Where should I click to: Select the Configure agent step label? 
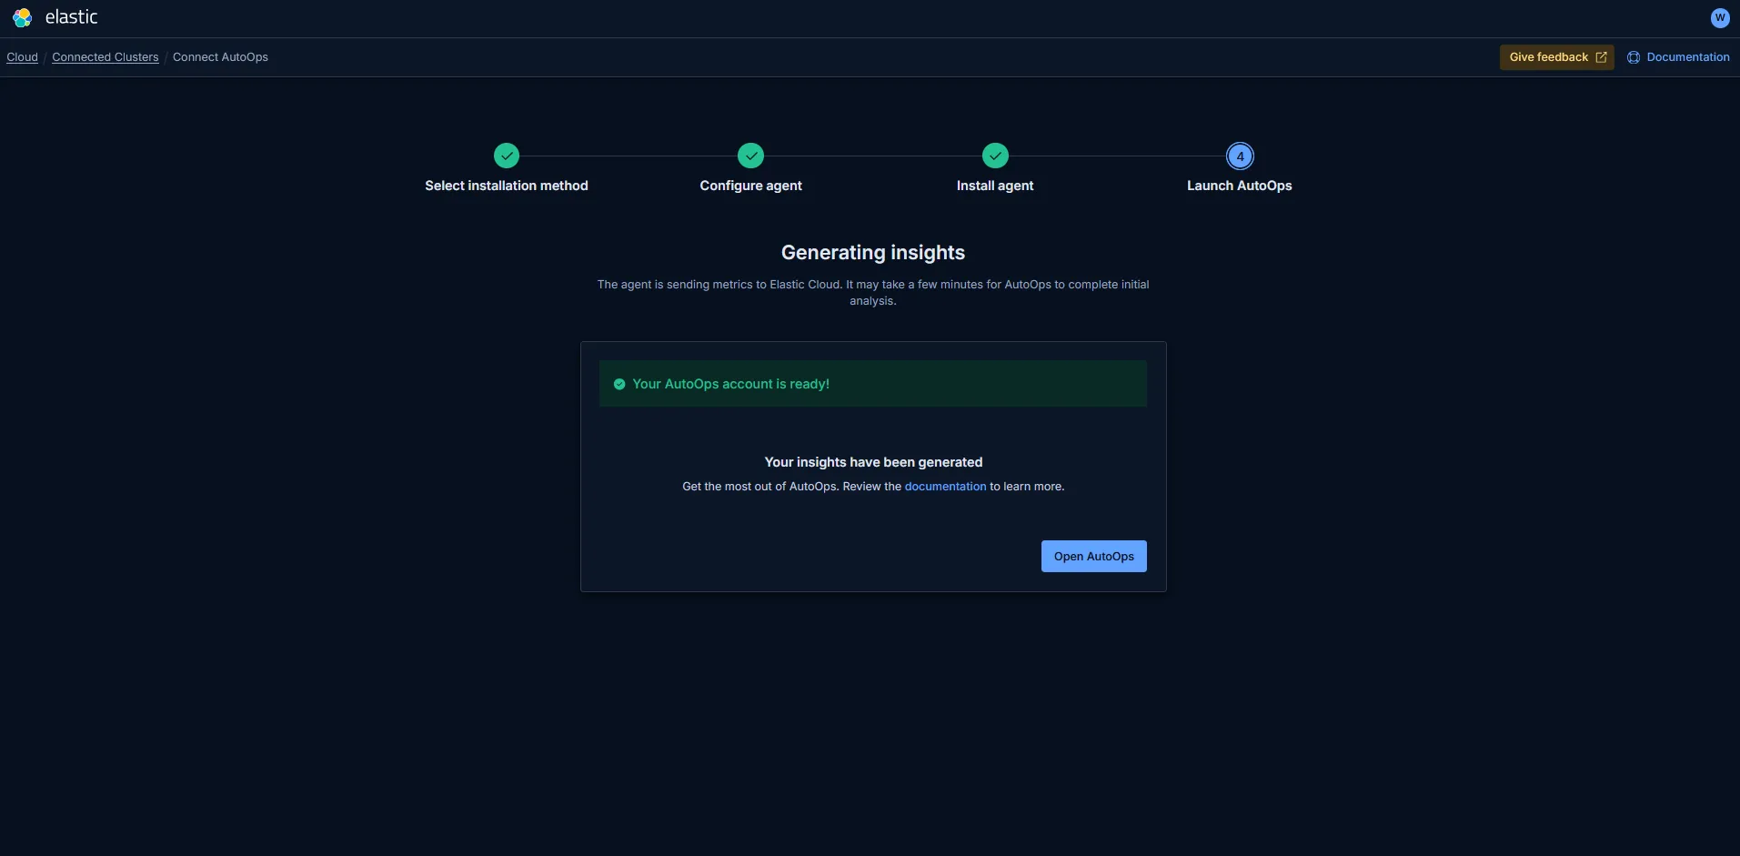(750, 185)
